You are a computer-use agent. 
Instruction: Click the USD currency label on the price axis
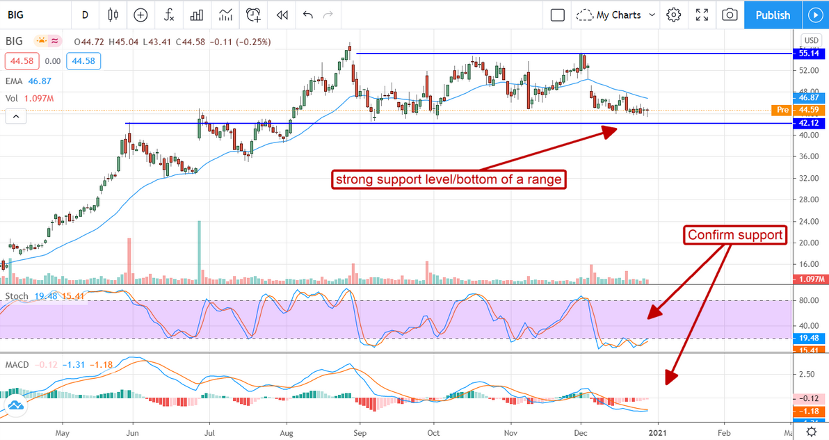[x=811, y=40]
